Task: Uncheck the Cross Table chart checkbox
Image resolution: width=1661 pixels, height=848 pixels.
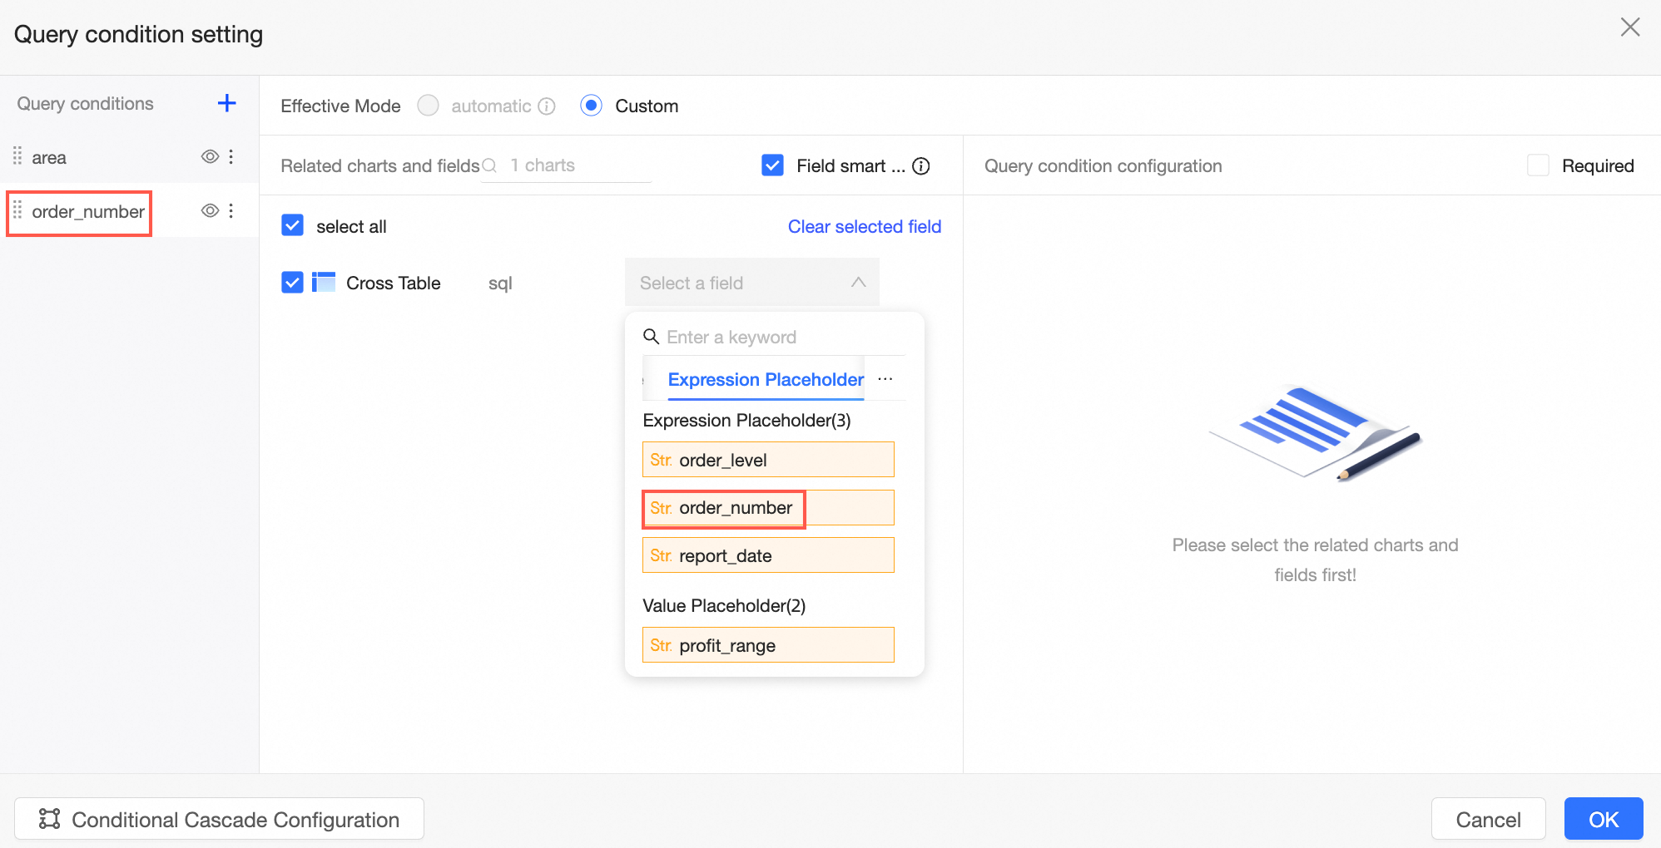Action: point(292,283)
